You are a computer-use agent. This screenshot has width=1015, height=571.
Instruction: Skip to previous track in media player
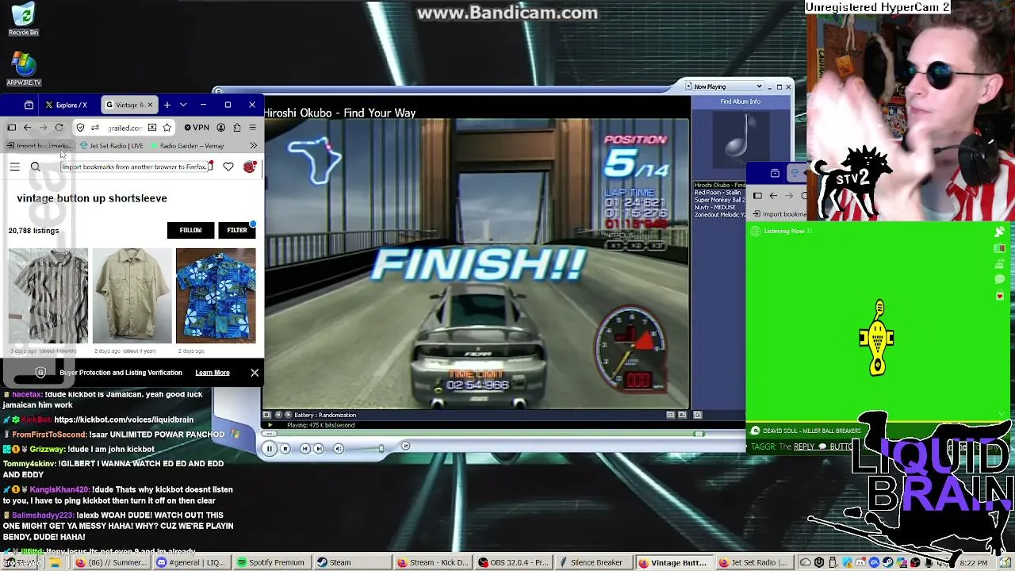pyautogui.click(x=304, y=449)
